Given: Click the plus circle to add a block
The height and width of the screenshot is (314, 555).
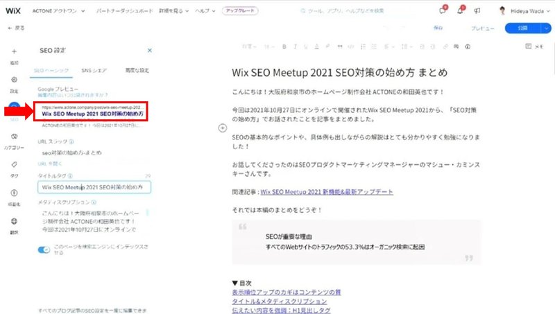Looking at the screenshot, I should tap(222, 128).
